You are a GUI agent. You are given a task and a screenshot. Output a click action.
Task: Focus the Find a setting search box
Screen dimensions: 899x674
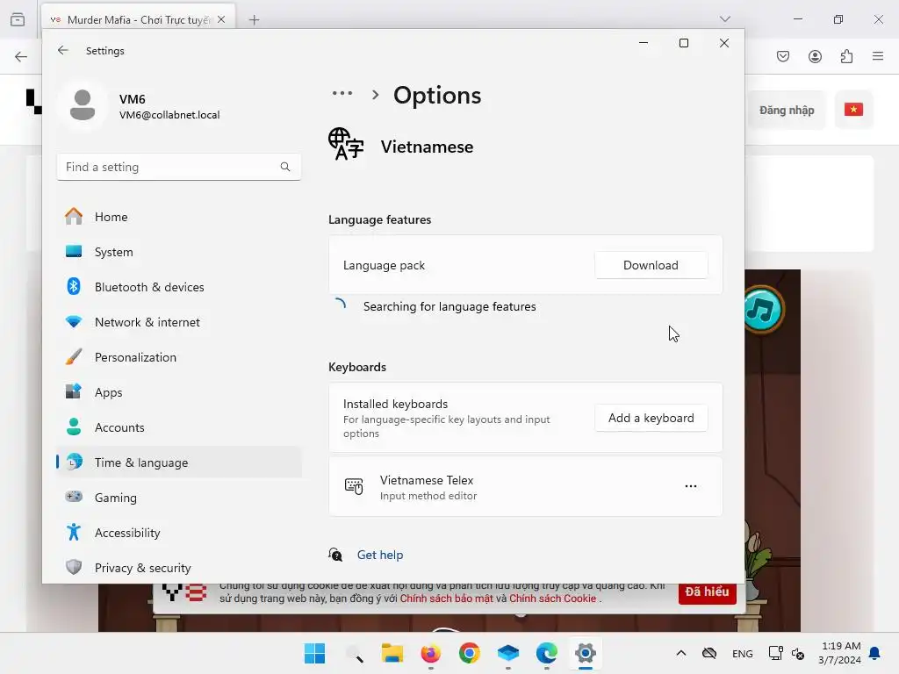click(179, 167)
